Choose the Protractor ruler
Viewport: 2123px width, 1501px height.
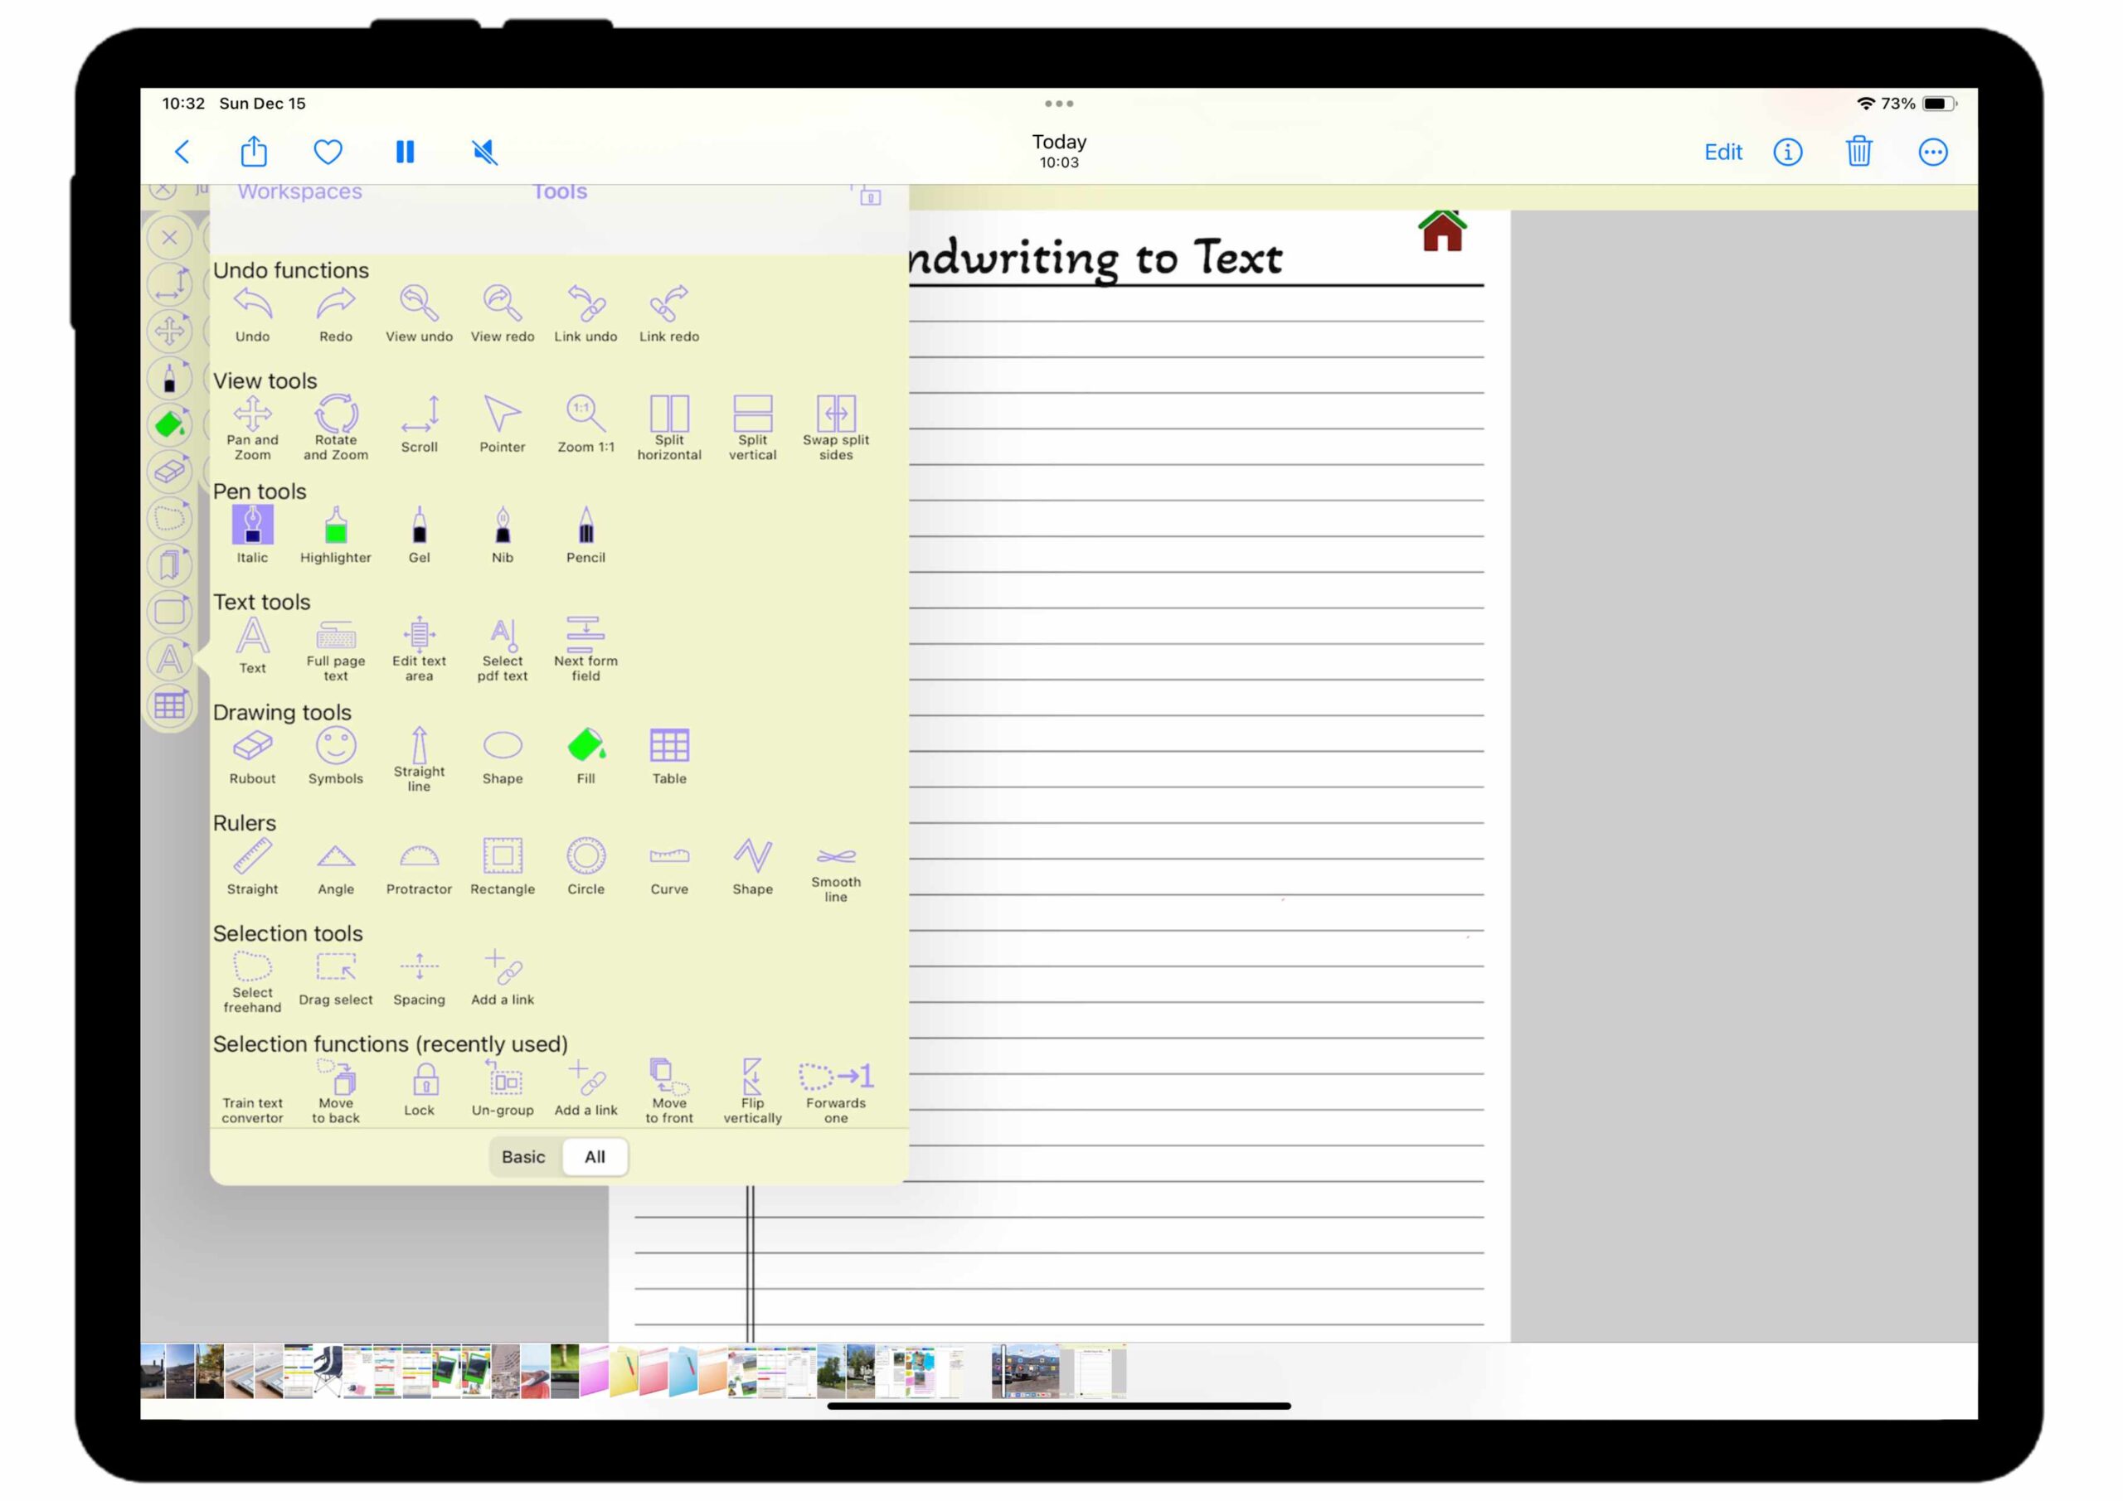point(419,866)
